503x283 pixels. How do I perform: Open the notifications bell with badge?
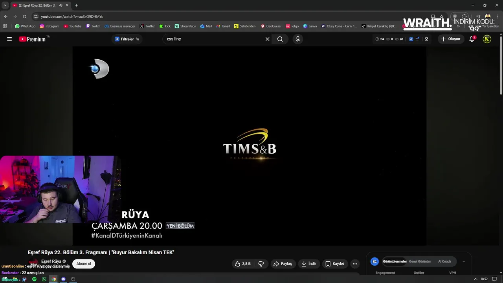point(472,39)
